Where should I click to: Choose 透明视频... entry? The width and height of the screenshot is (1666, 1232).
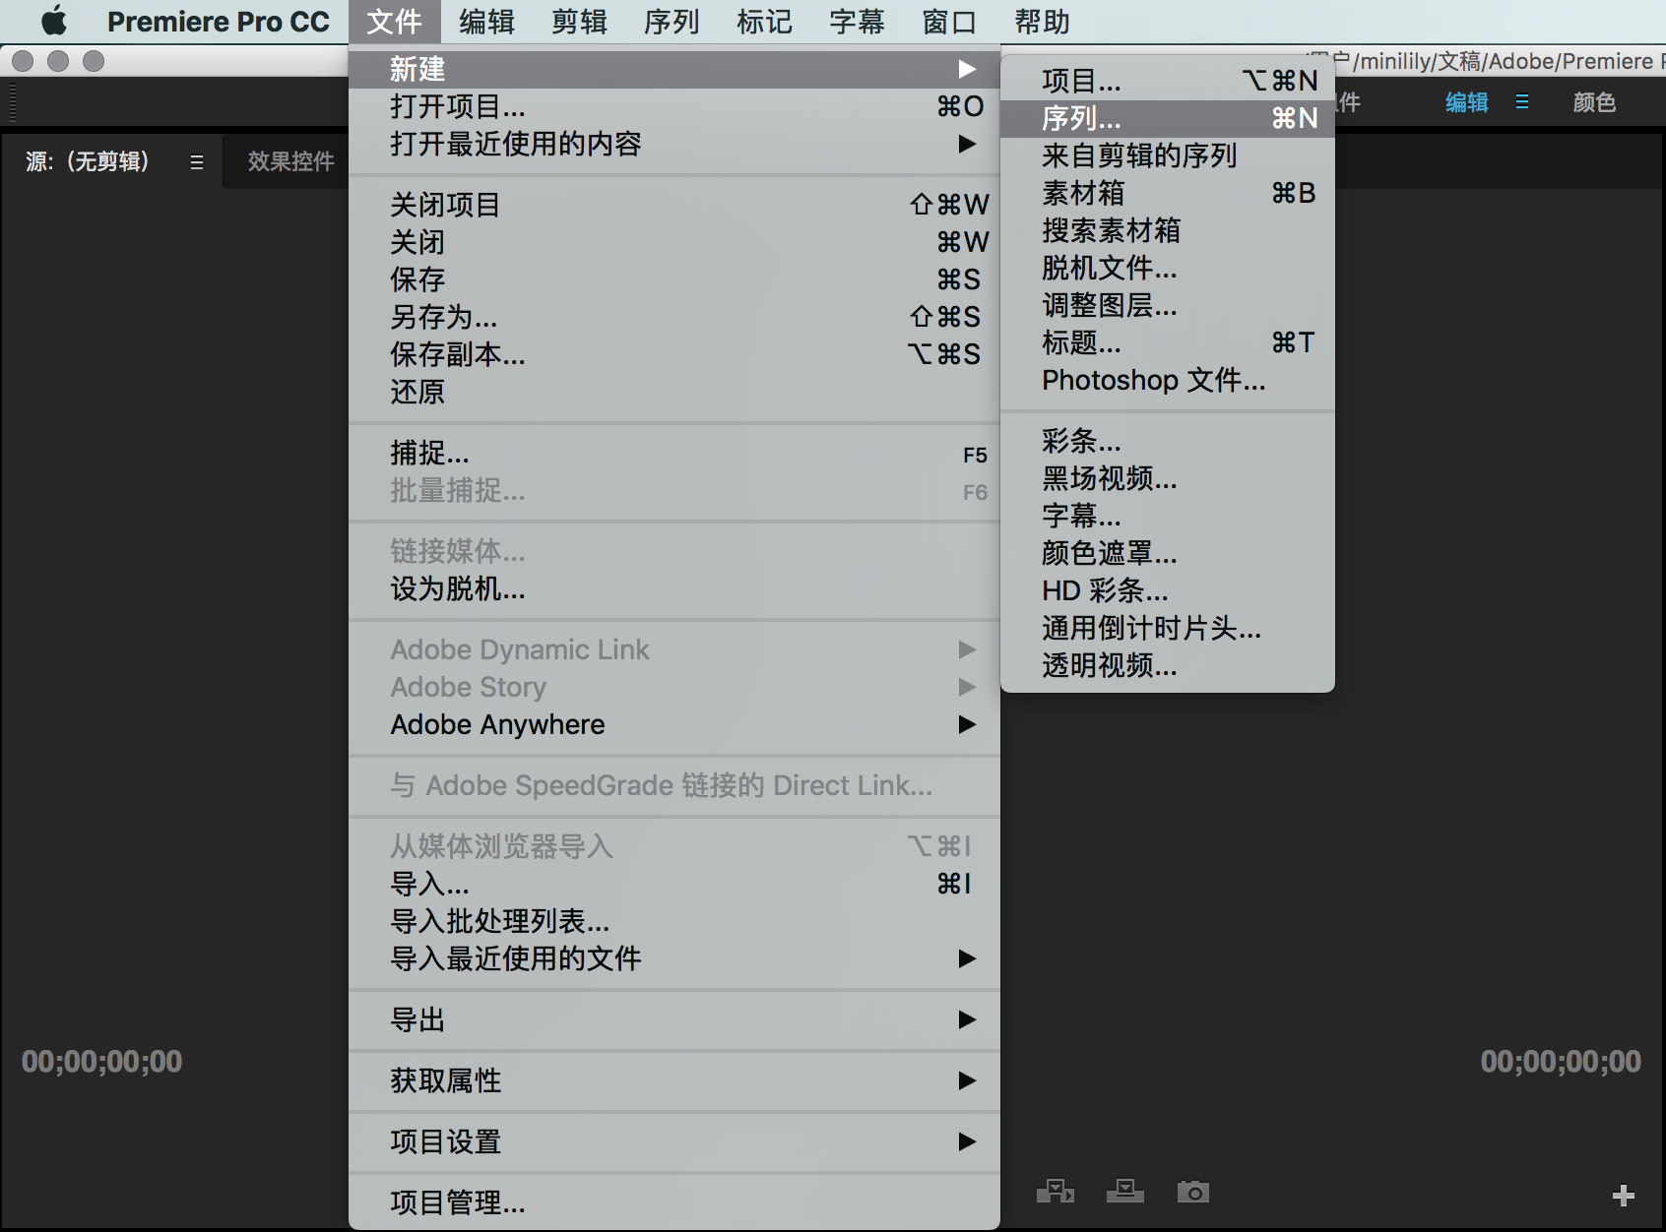[x=1168, y=665]
